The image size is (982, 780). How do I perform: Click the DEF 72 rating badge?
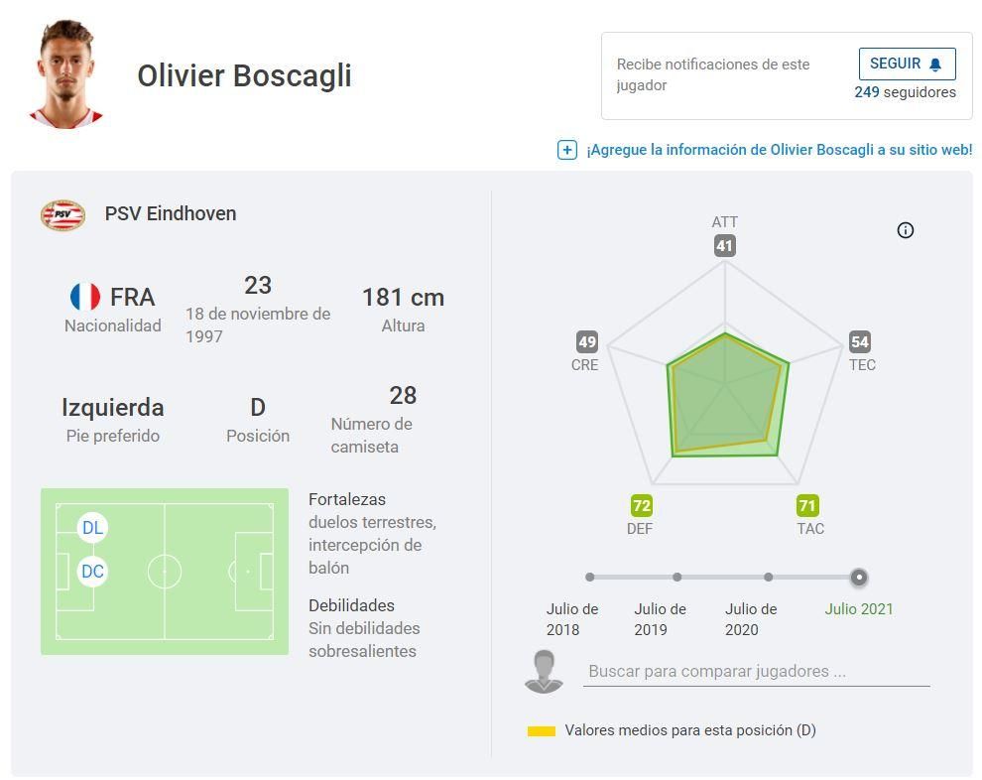coord(642,506)
